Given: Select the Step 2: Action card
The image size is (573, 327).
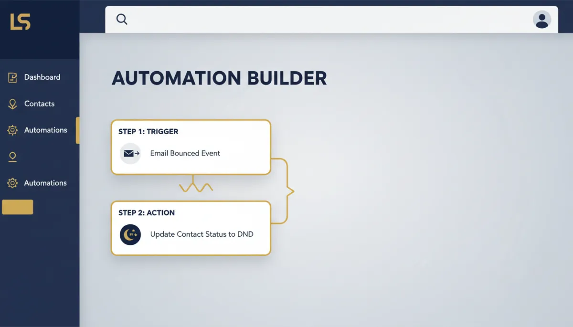Looking at the screenshot, I should pyautogui.click(x=191, y=228).
